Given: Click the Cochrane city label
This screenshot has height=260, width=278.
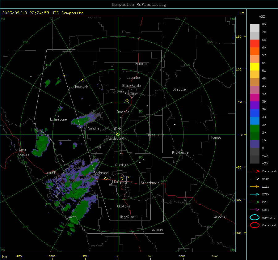Looking at the screenshot, I should [x=101, y=173].
